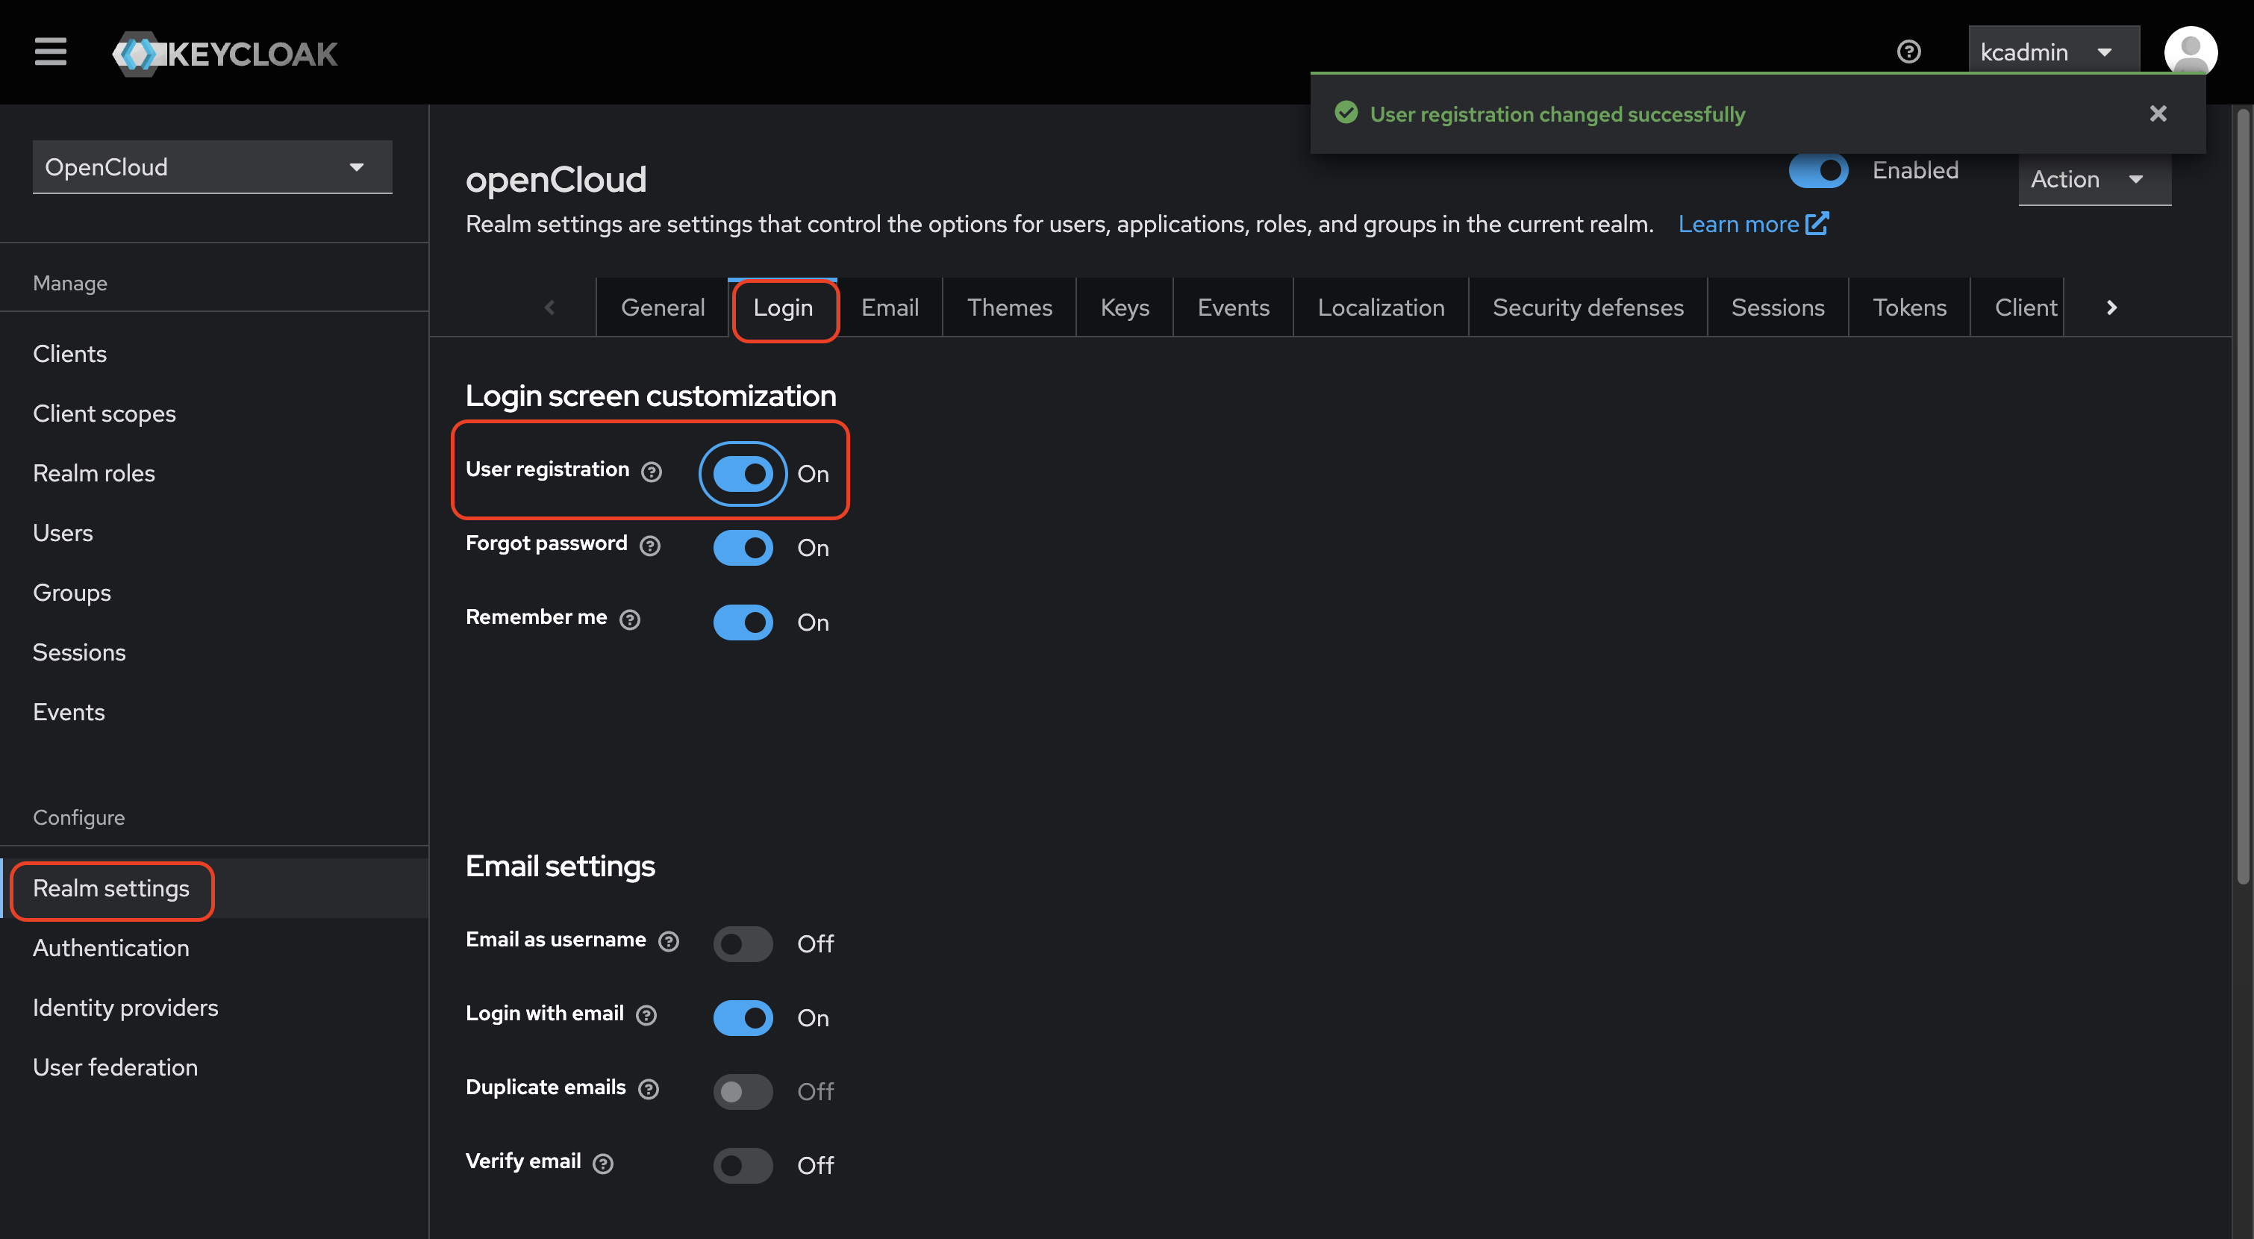Open the external link icon next to Learn more

click(x=1817, y=224)
